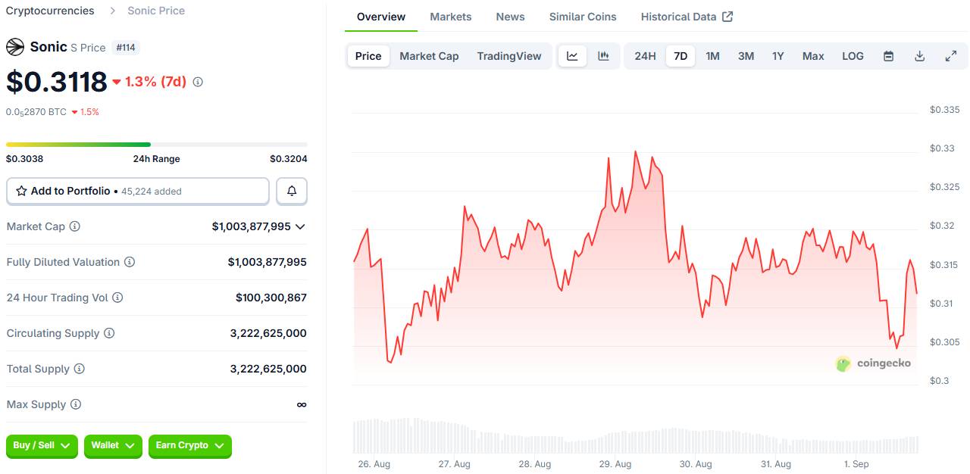Open the Market Cap info tooltip icon
This screenshot has height=474, width=970.
pyautogui.click(x=75, y=226)
